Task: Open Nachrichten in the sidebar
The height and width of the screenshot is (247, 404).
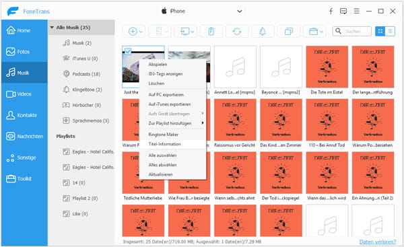Action: (24, 136)
